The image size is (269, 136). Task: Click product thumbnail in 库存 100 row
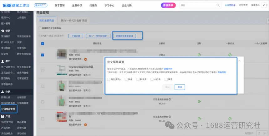[62, 70]
